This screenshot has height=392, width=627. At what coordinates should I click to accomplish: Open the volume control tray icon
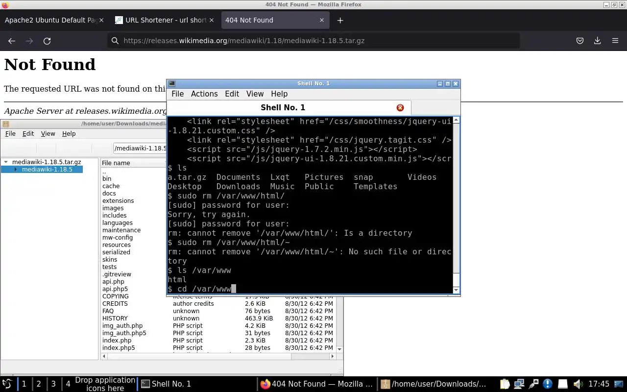578,384
